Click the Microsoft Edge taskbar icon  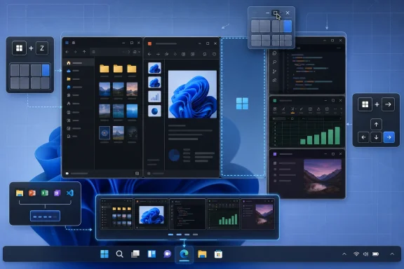184,254
